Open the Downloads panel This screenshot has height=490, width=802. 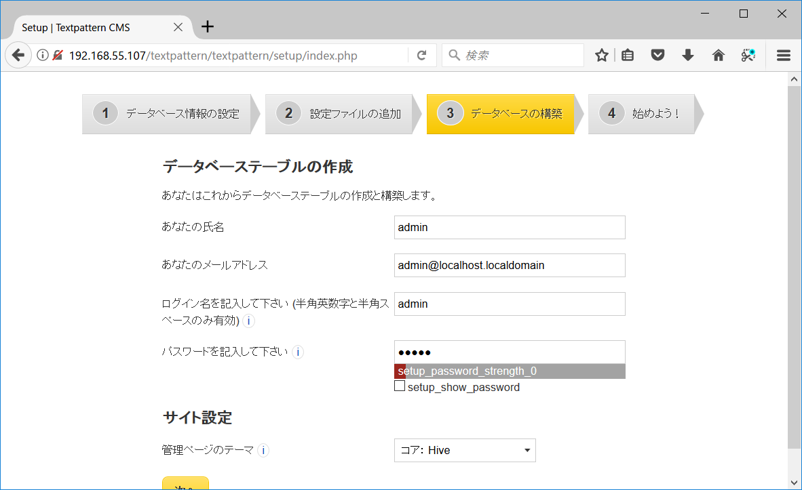(x=687, y=55)
